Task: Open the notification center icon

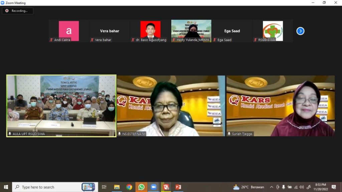Action: [334, 187]
